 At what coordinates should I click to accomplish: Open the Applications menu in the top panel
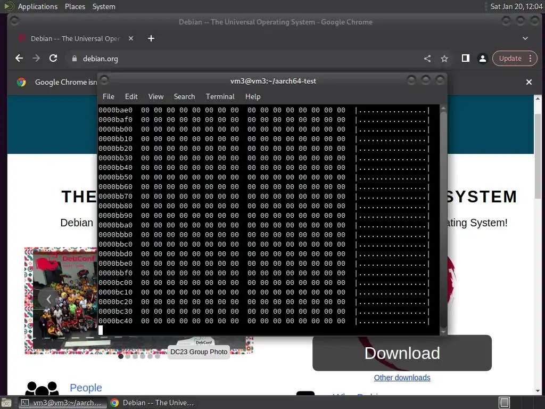pos(38,6)
